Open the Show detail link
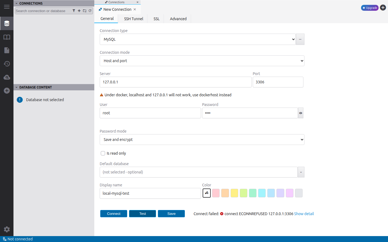The height and width of the screenshot is (242, 388). tap(304, 214)
